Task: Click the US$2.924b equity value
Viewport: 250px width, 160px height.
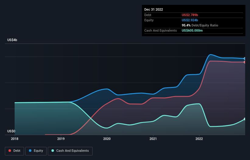Action: [x=190, y=20]
